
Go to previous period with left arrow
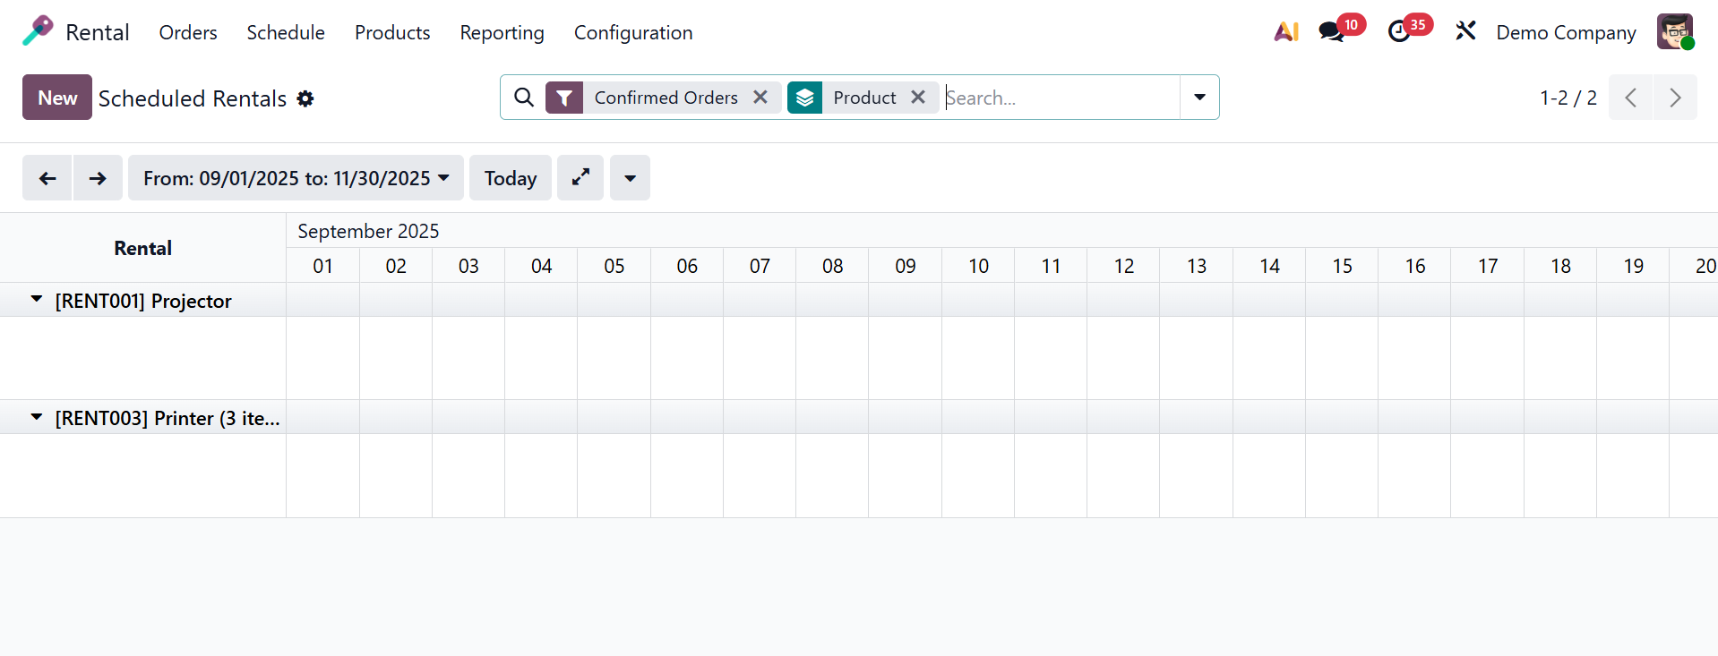(x=47, y=178)
